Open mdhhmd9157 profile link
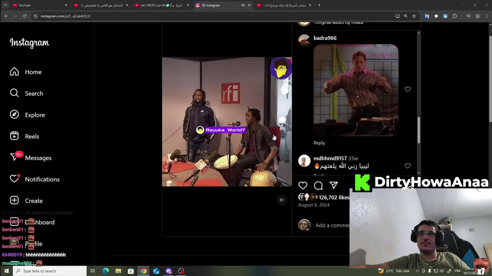The height and width of the screenshot is (276, 492). pyautogui.click(x=330, y=158)
